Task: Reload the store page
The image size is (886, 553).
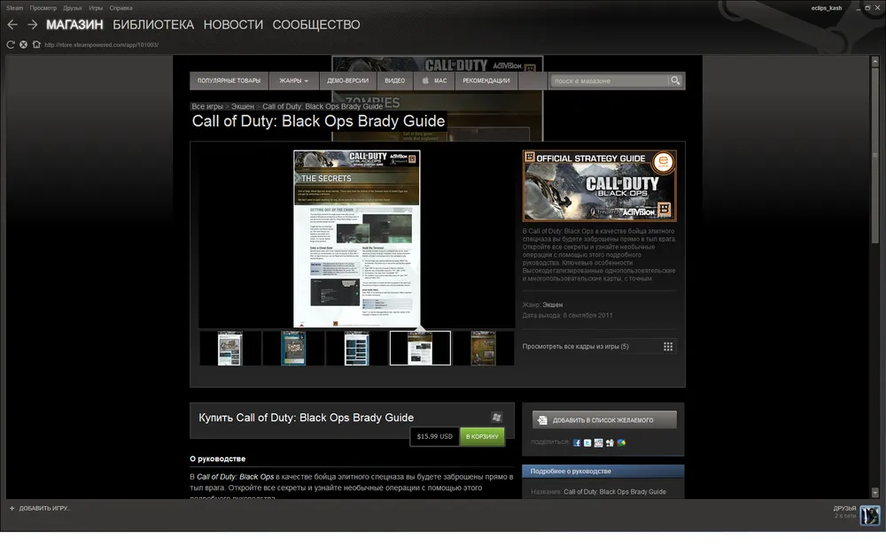Action: (11, 44)
